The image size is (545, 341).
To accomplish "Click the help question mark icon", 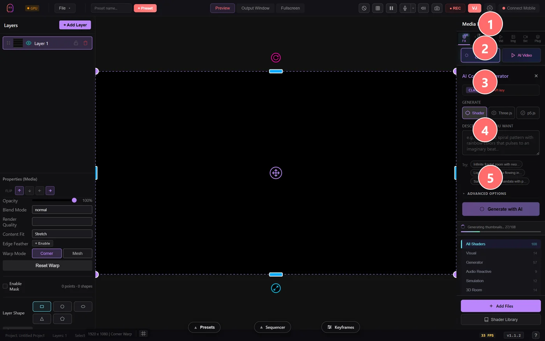I will click(536, 335).
